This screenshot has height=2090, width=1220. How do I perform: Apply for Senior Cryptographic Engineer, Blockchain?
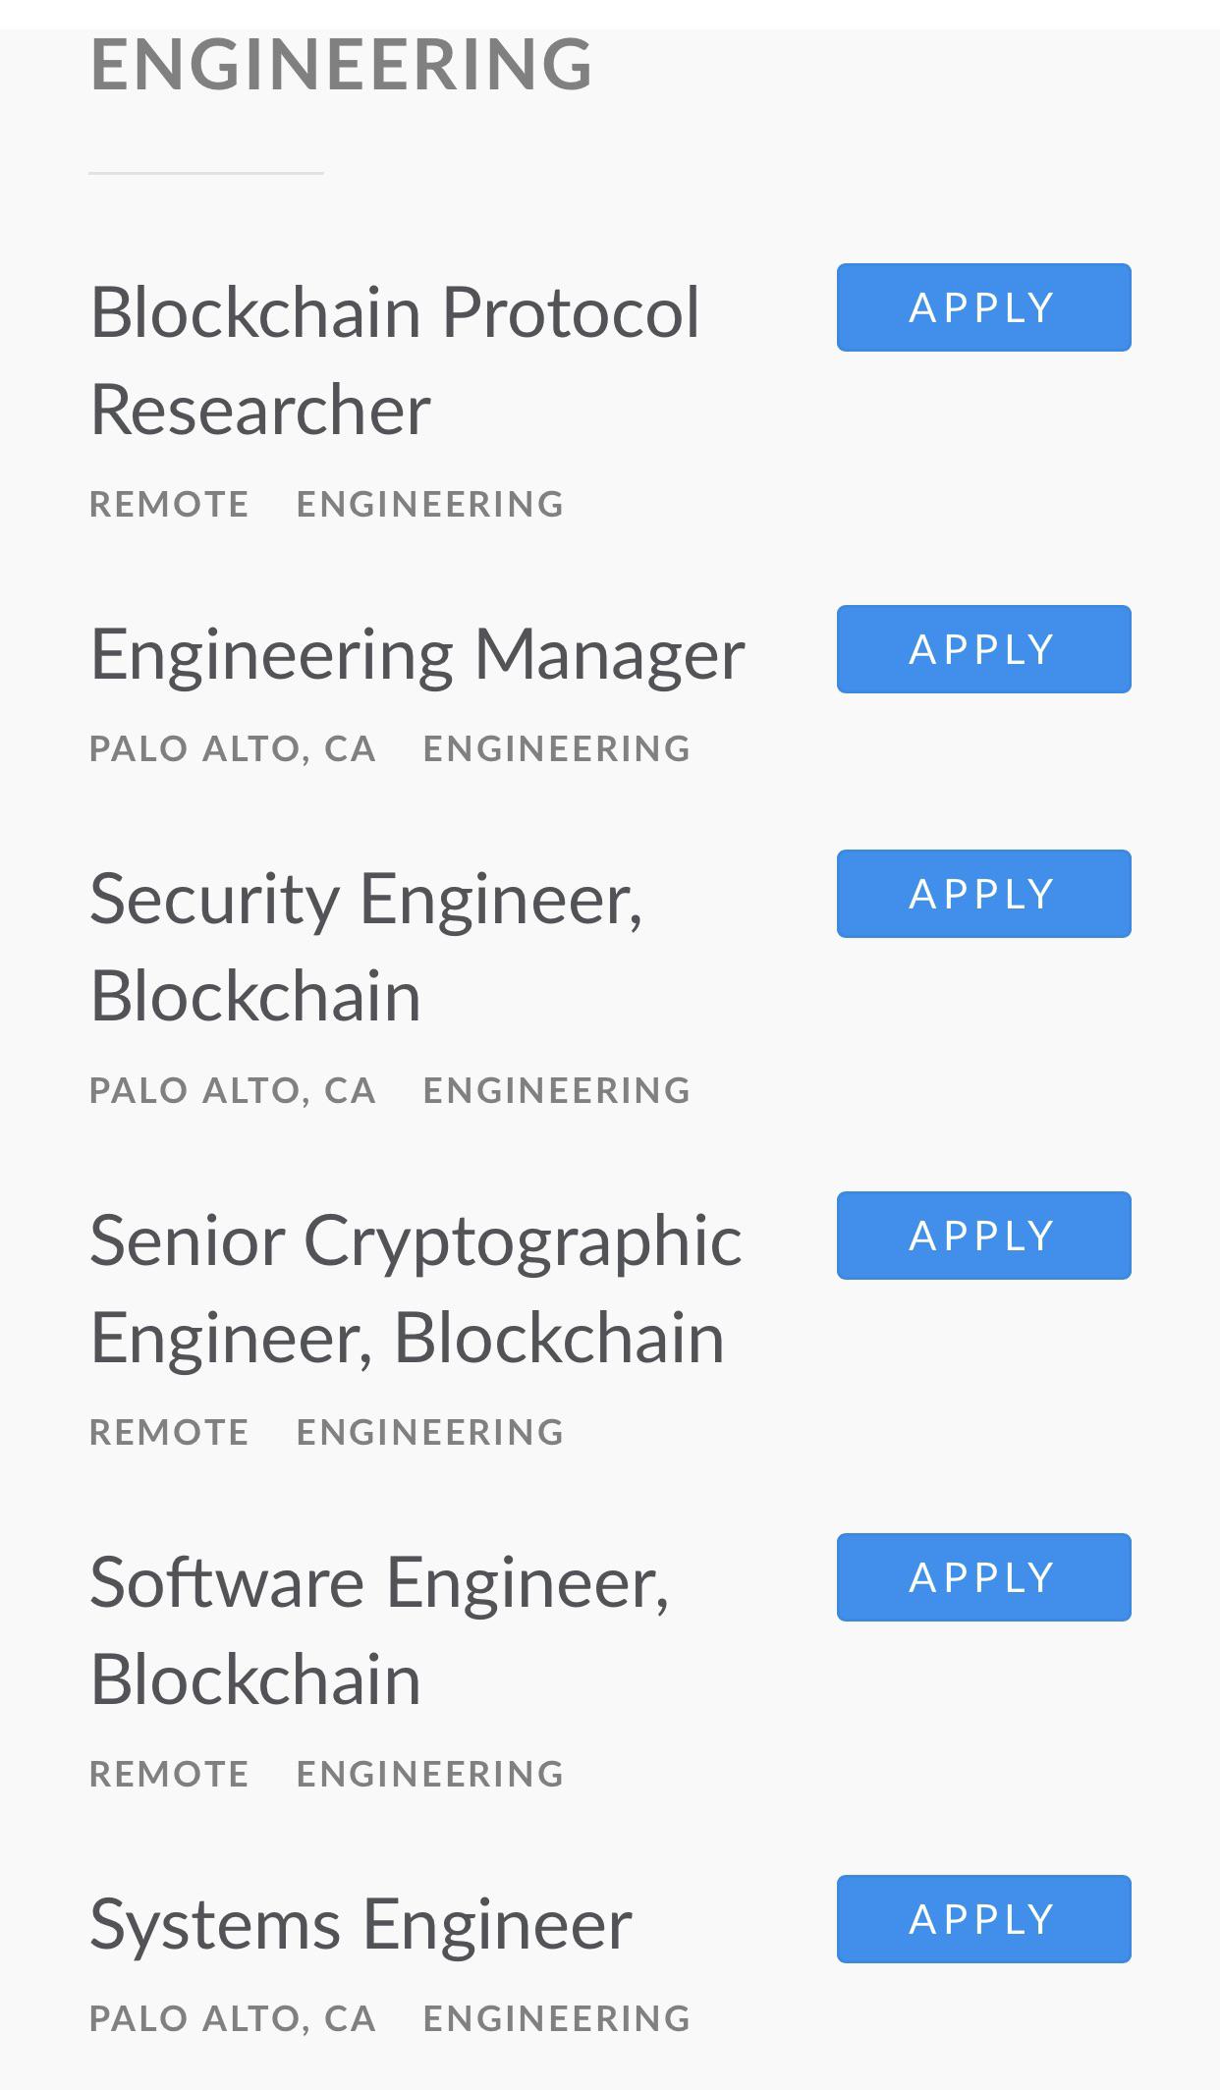(983, 1235)
